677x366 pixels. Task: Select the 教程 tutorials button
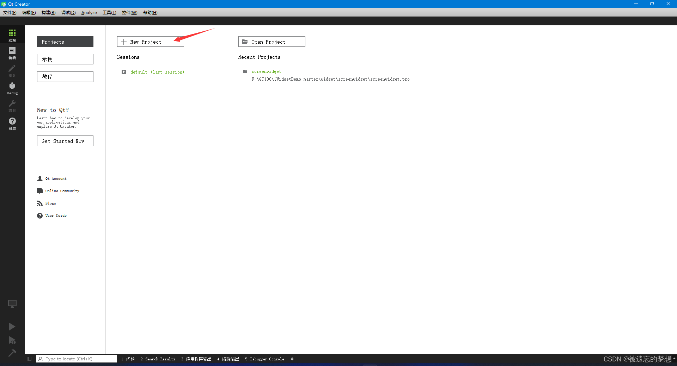pos(65,77)
